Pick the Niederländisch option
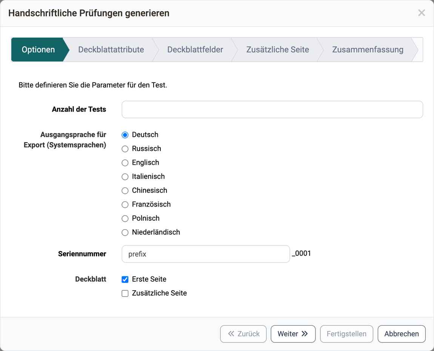This screenshot has height=351, width=434. 125,232
